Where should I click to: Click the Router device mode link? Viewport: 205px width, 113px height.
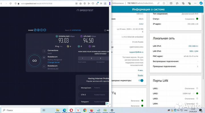coord(141,75)
